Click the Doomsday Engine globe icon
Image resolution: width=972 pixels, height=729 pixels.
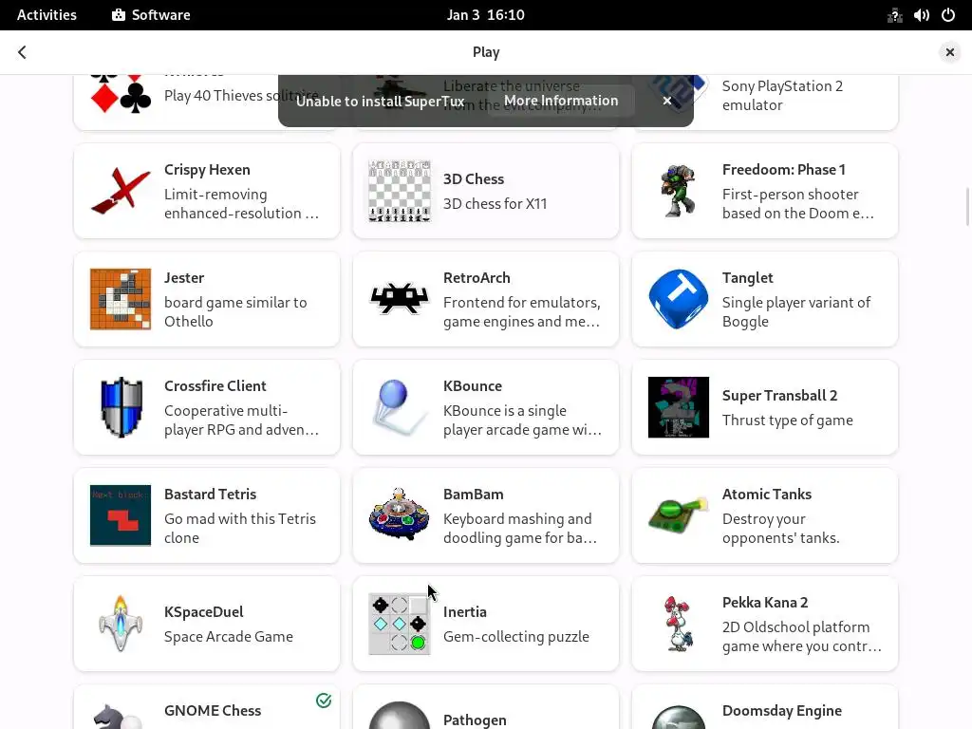pos(678,718)
